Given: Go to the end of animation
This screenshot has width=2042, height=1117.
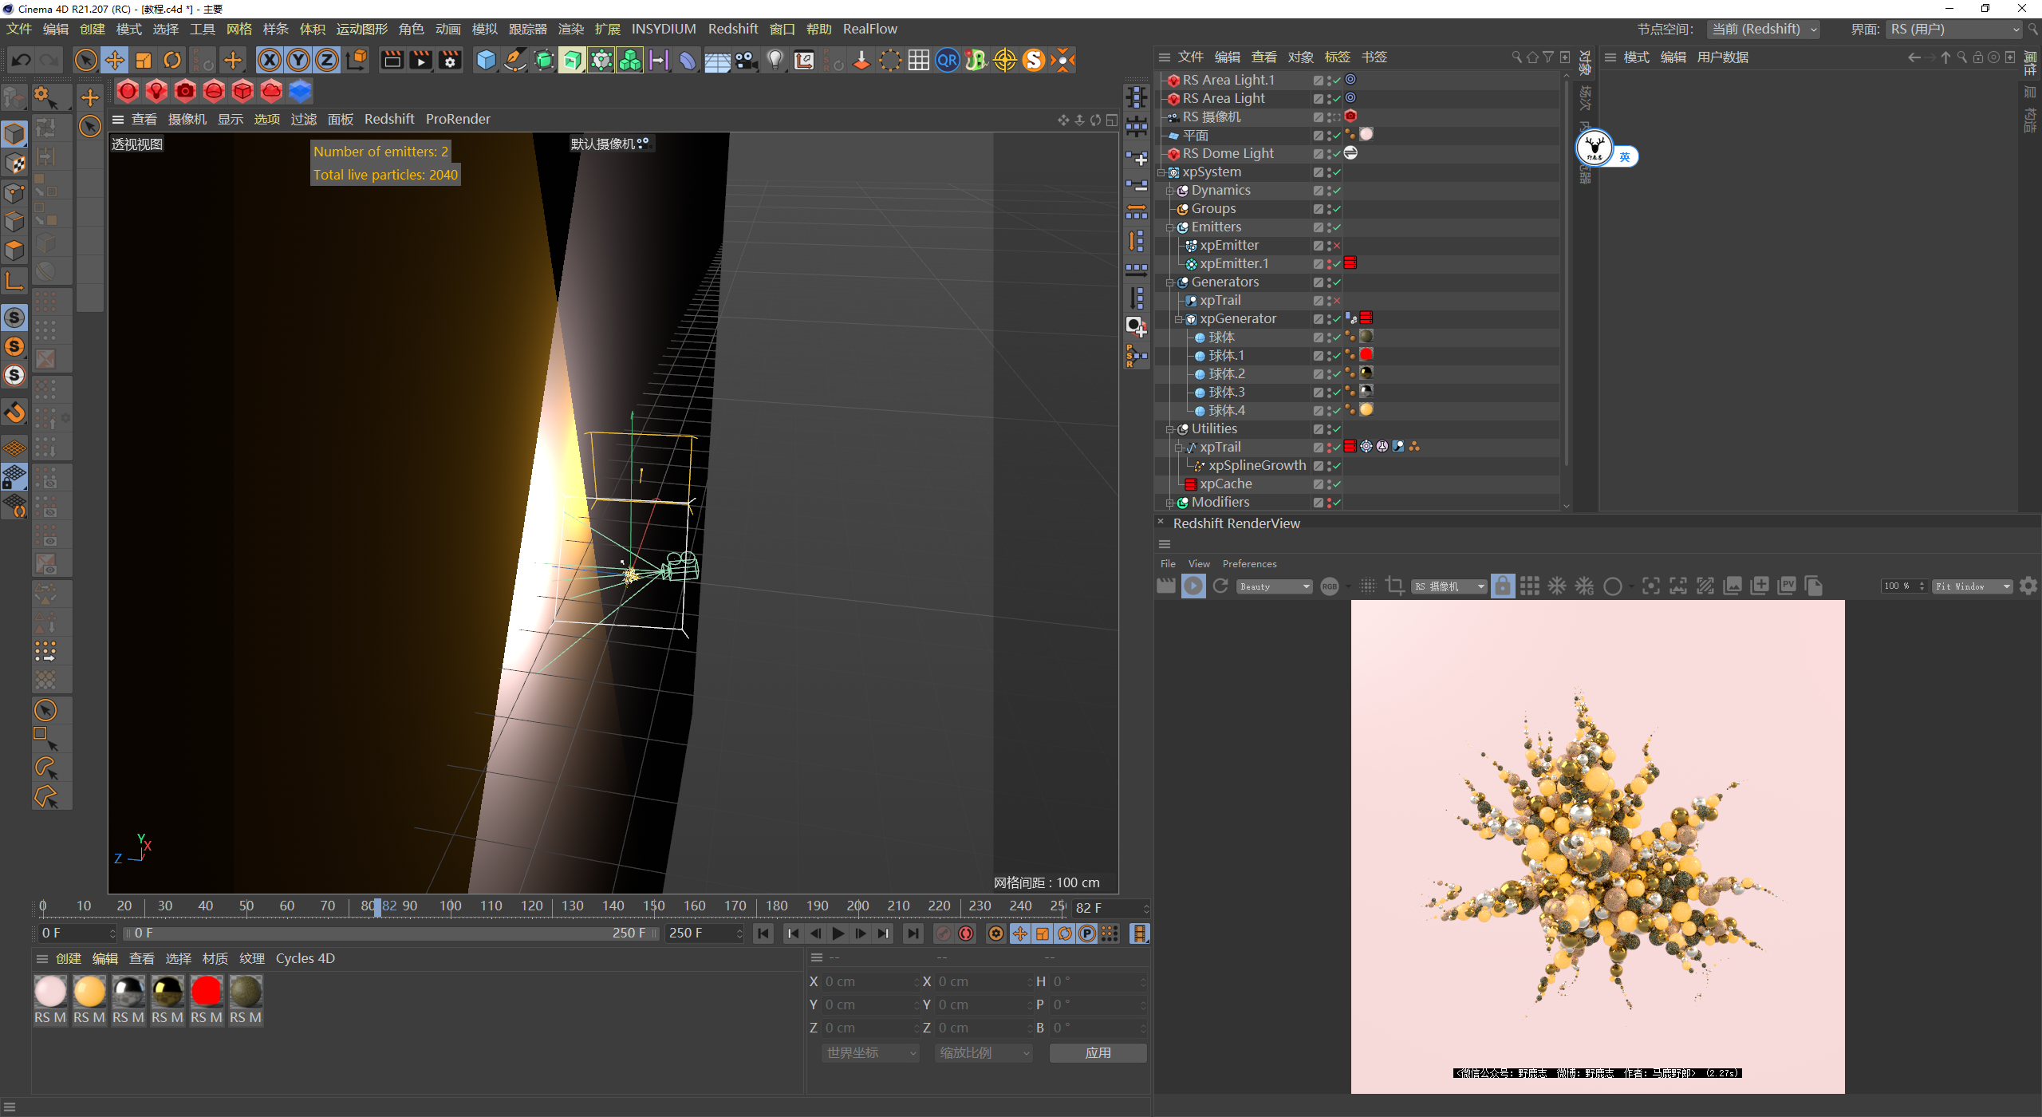Looking at the screenshot, I should click(x=913, y=933).
